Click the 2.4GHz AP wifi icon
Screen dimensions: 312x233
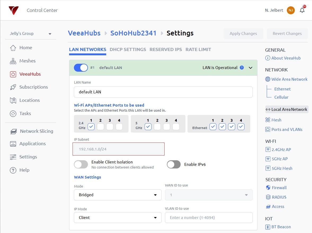tap(268, 150)
